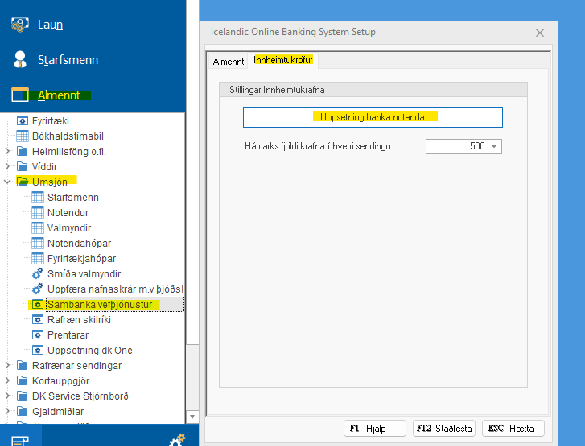
Task: Select Uppsetning dk One tree item
Action: tap(90, 350)
